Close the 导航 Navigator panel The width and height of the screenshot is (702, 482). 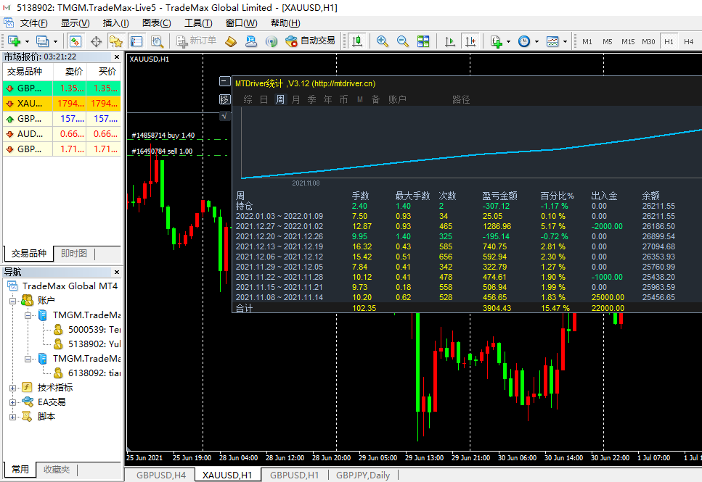(117, 272)
